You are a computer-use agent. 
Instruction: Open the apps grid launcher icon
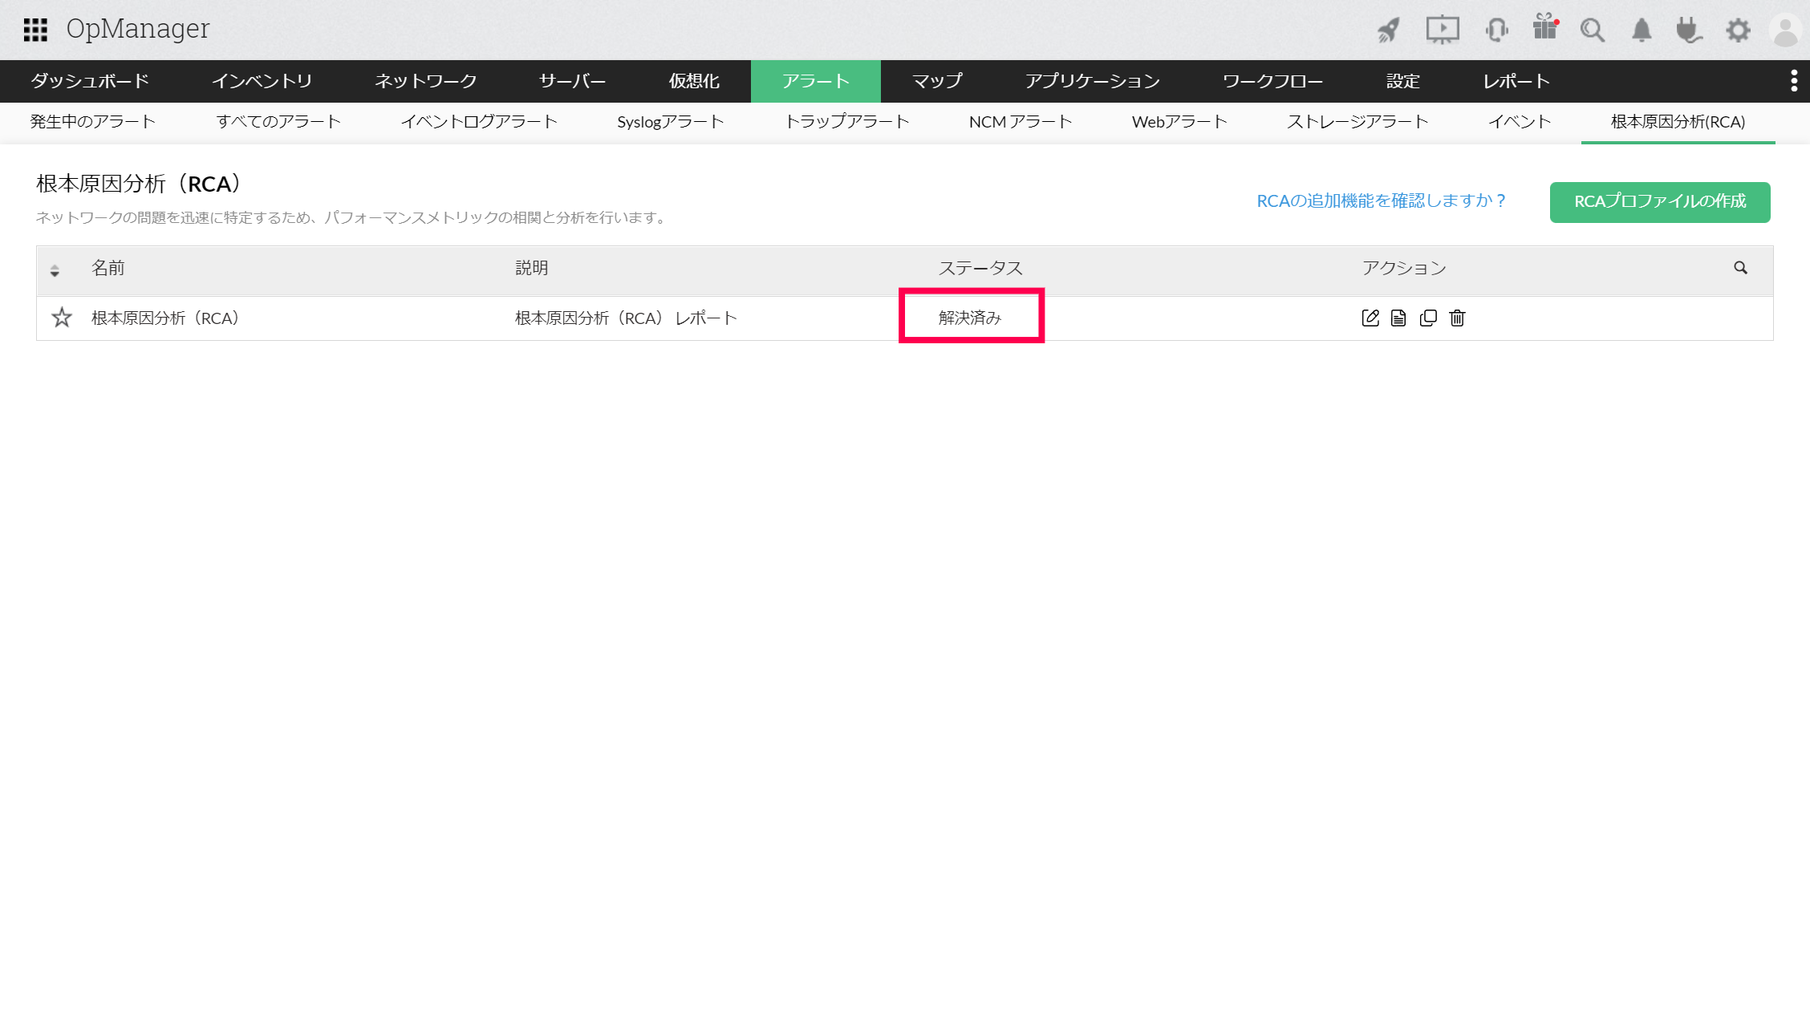pyautogui.click(x=35, y=30)
